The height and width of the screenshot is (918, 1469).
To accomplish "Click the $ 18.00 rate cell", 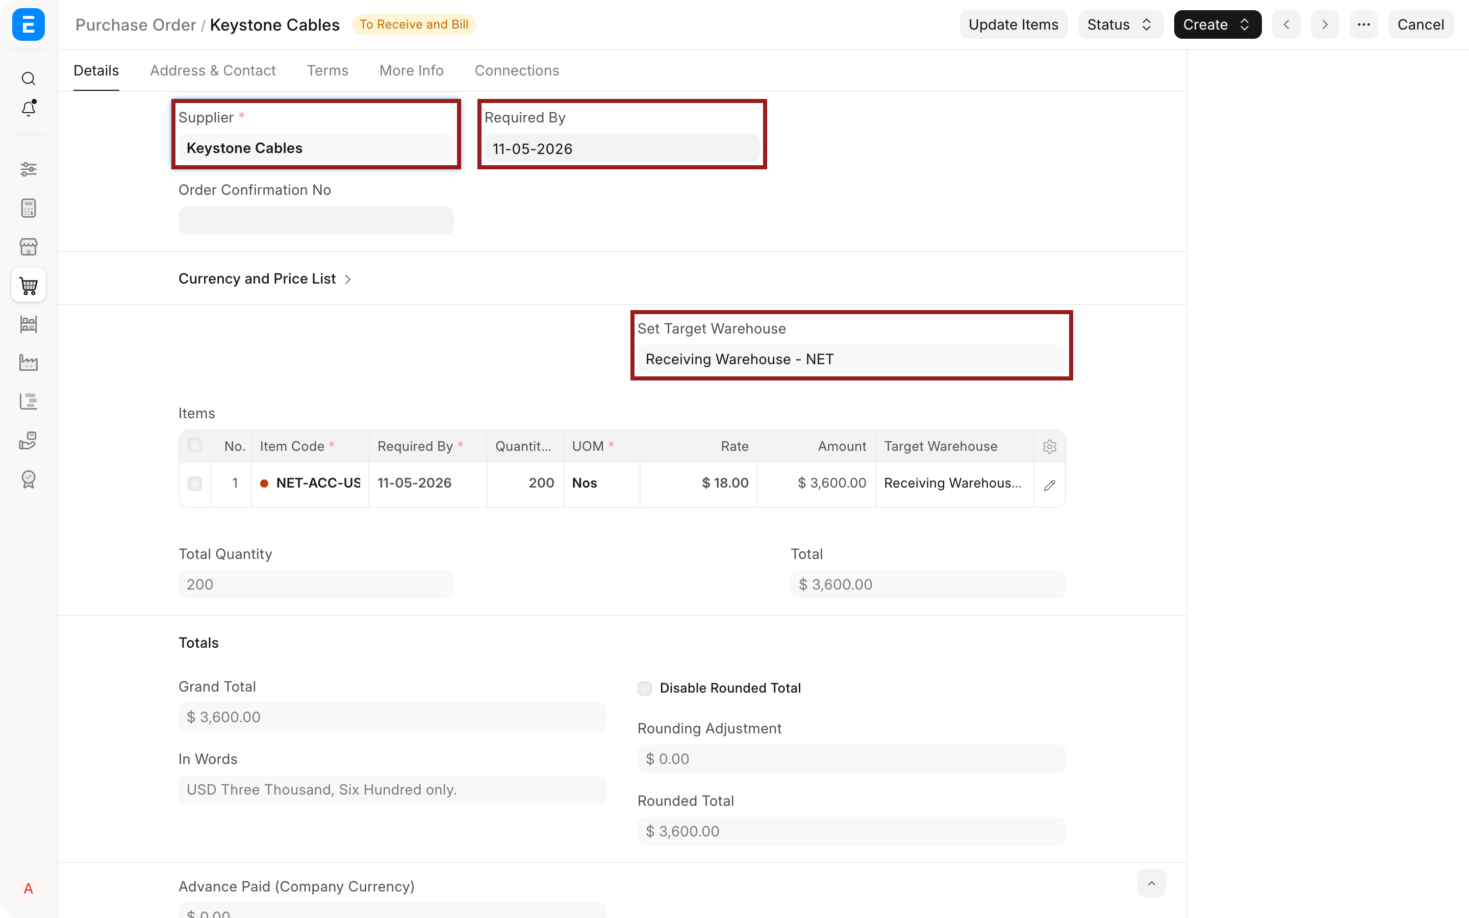I will 699,483.
